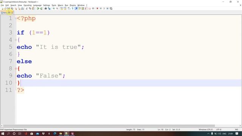Image resolution: width=242 pixels, height=136 pixels.
Task: Collapse the fold marker on line 4
Action: [16, 40]
